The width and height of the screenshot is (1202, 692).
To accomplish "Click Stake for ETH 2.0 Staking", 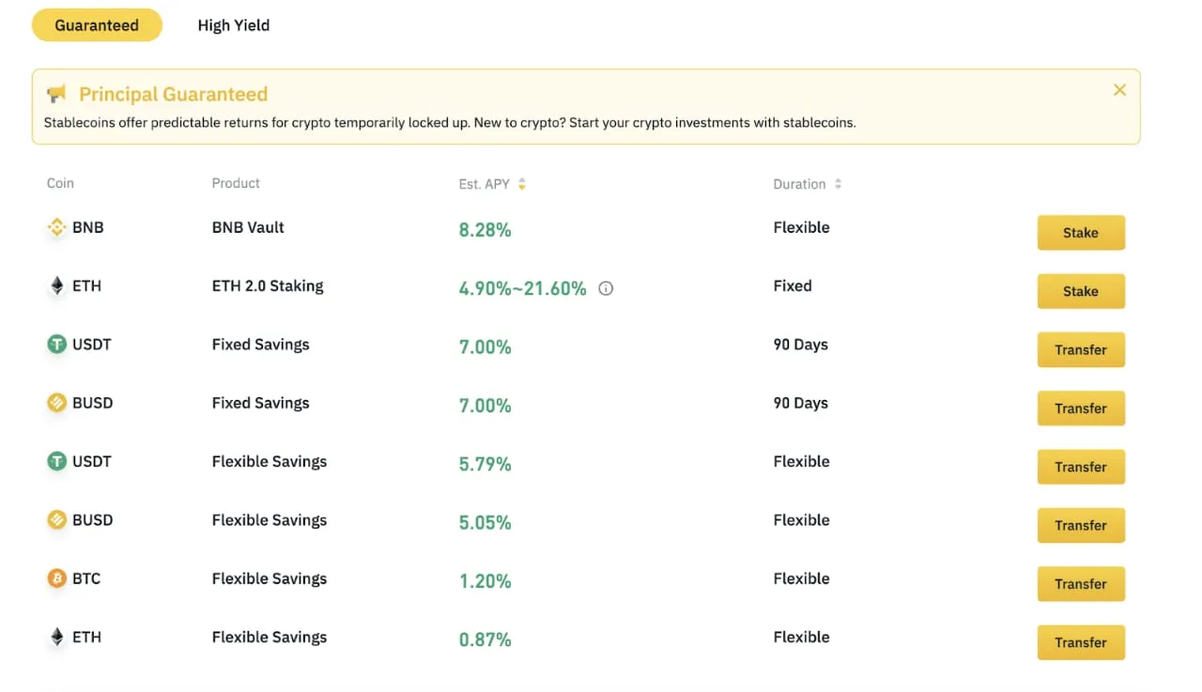I will coord(1080,291).
